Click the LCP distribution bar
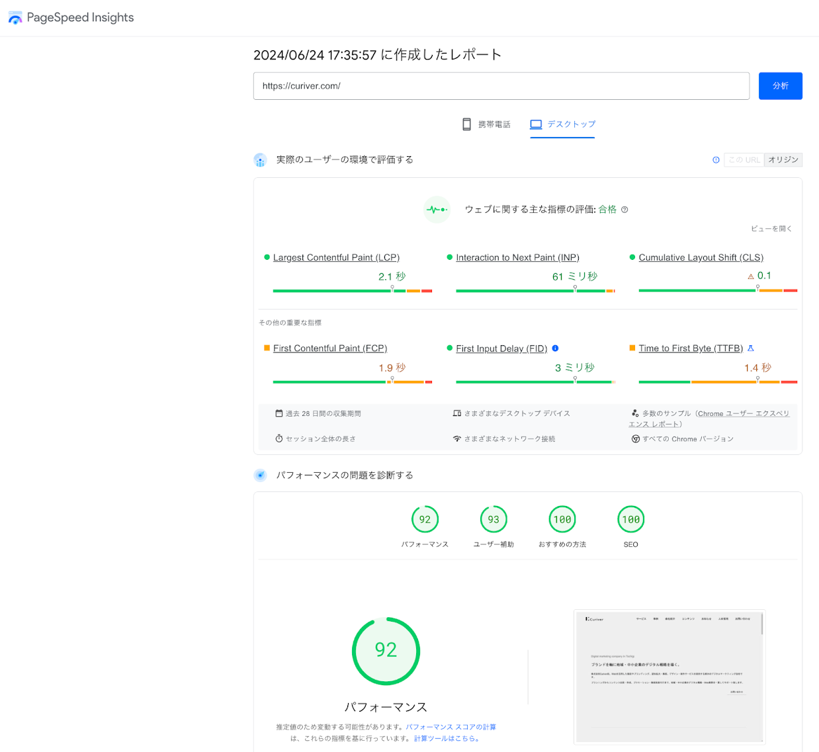819x752 pixels. point(352,290)
